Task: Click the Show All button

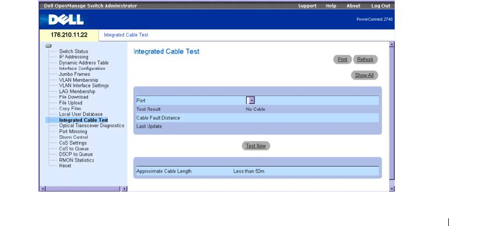Action: pos(364,75)
